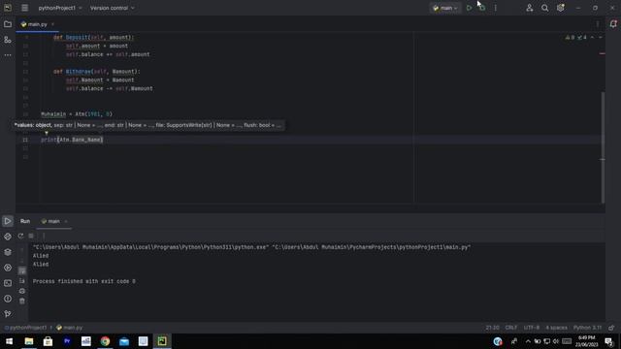Open the Python Console layers icon
The image size is (621, 349).
[x=8, y=252]
